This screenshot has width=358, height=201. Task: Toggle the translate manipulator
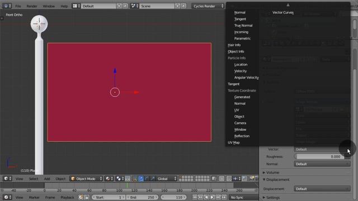coord(141,179)
